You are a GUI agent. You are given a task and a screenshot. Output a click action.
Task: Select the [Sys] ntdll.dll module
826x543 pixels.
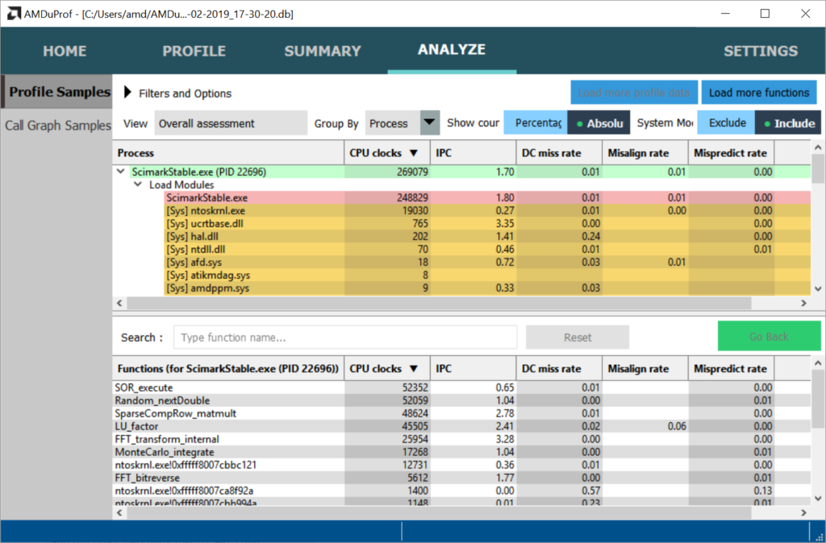point(486,250)
